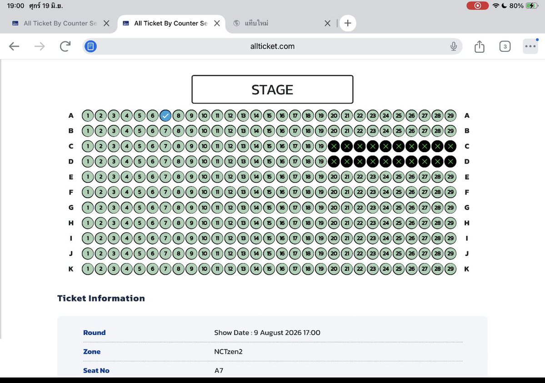The width and height of the screenshot is (545, 383).
Task: Choose seat 15 in row A
Action: [x=269, y=115]
